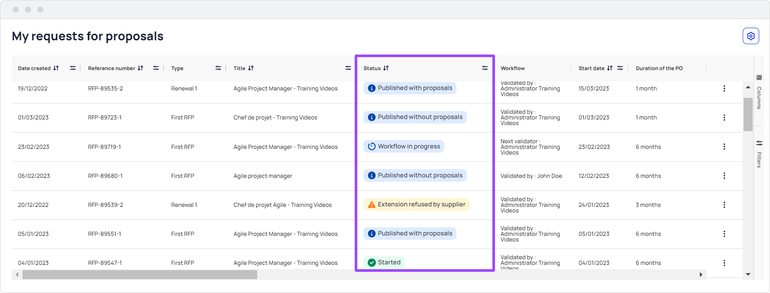Click Published without proposals badge for RFP-89723-1
This screenshot has width=770, height=293.
tap(415, 117)
